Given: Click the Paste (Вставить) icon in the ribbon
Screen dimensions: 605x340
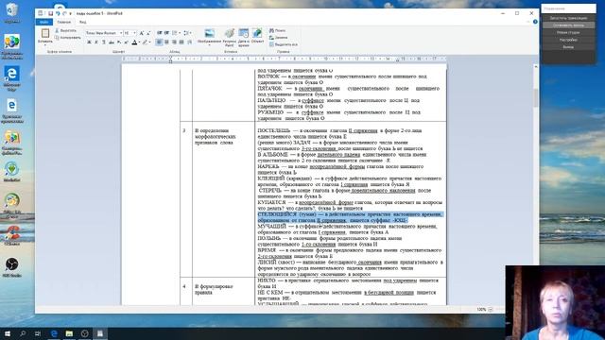Looking at the screenshot, I should [x=45, y=34].
